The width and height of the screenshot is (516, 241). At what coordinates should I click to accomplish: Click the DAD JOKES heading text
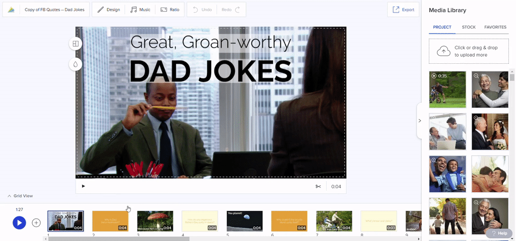click(x=211, y=71)
